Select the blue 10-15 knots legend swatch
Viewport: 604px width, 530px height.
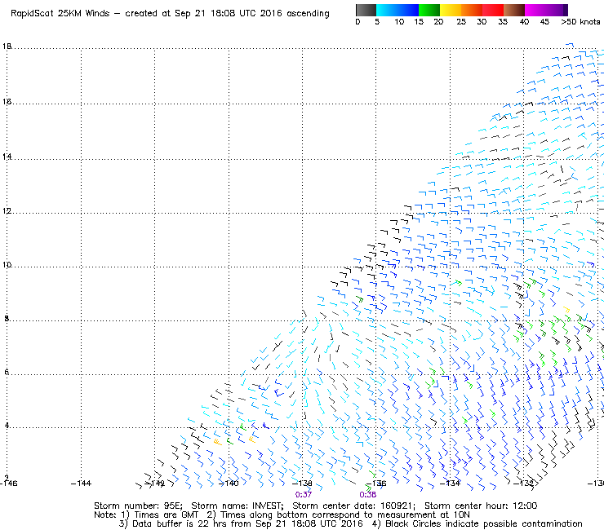coord(408,10)
